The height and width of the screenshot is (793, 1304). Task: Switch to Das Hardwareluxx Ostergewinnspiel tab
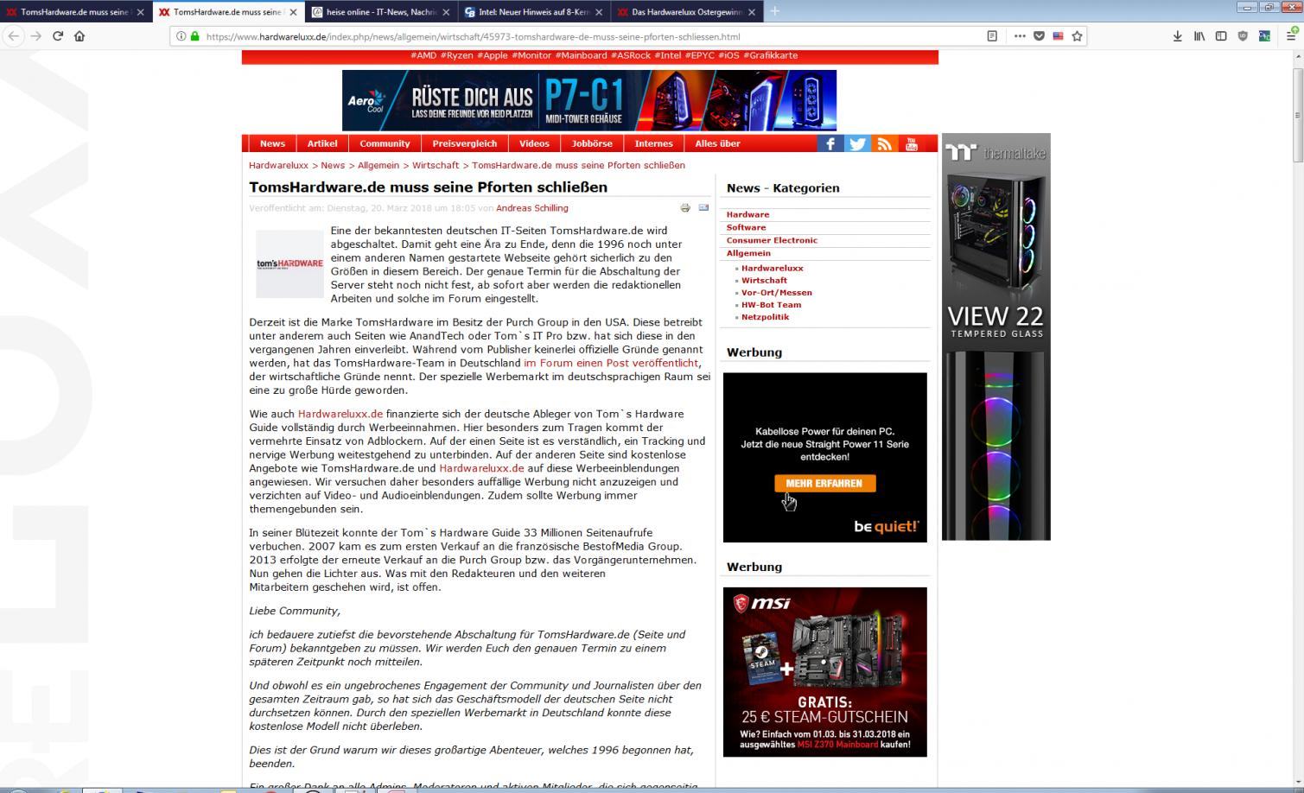[x=687, y=12]
